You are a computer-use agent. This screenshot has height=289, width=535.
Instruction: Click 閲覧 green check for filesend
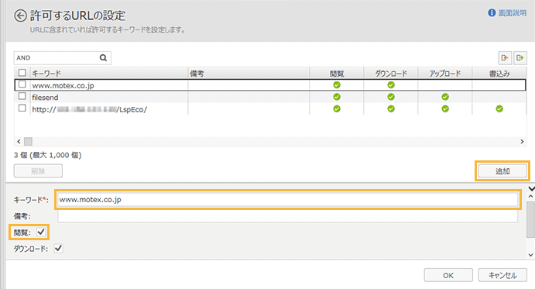point(337,97)
